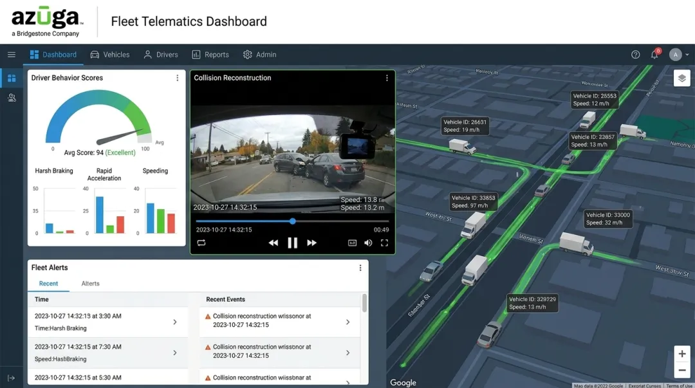
Task: Open the Admin settings tab
Action: point(260,55)
